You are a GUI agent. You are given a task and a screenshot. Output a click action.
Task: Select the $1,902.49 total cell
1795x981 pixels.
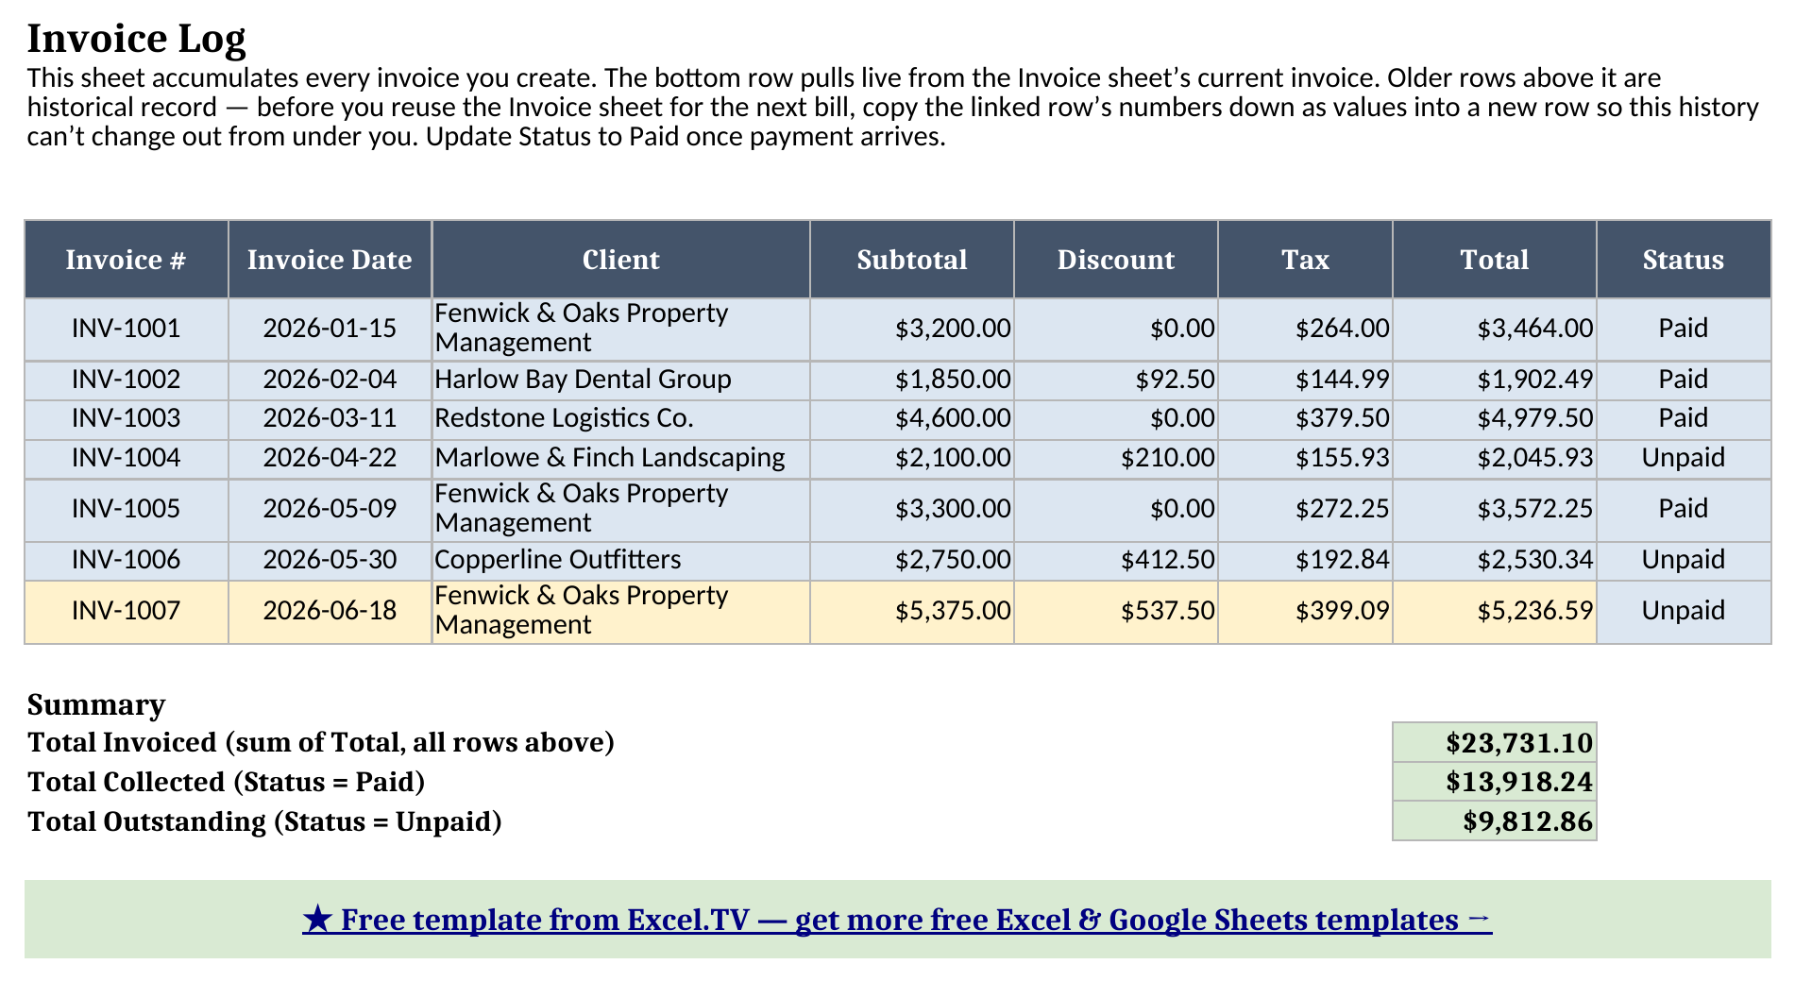pos(1495,380)
